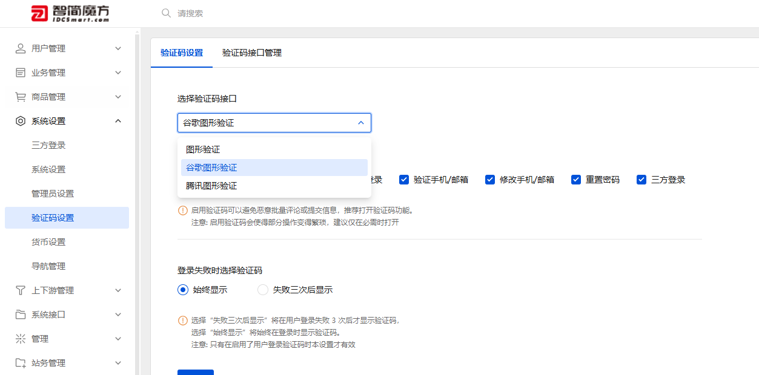Uncheck the 修改手机/邮箱 checkbox
Viewport: 759px width, 375px height.
[x=490, y=180]
